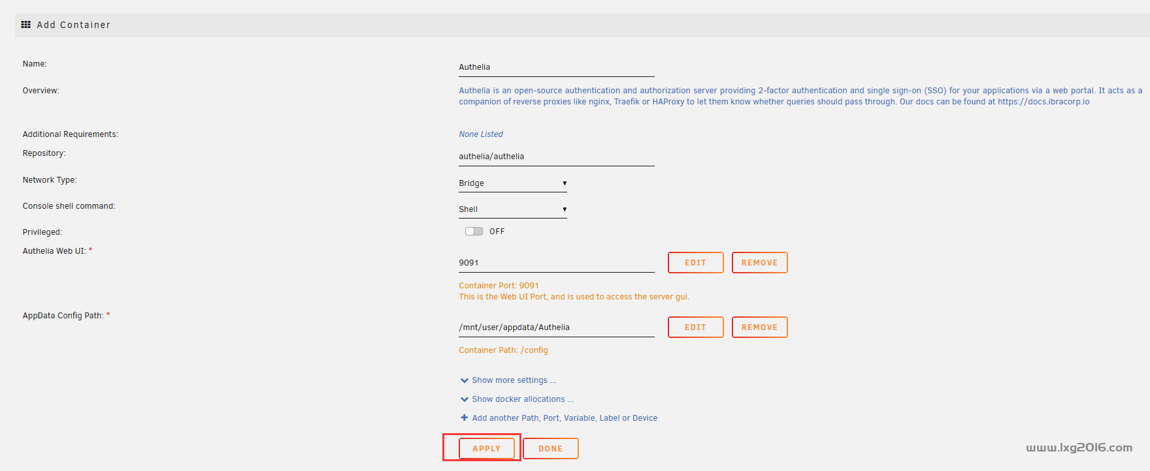This screenshot has width=1150, height=471.
Task: Edit the AppData Config Path entry
Action: pyautogui.click(x=696, y=327)
